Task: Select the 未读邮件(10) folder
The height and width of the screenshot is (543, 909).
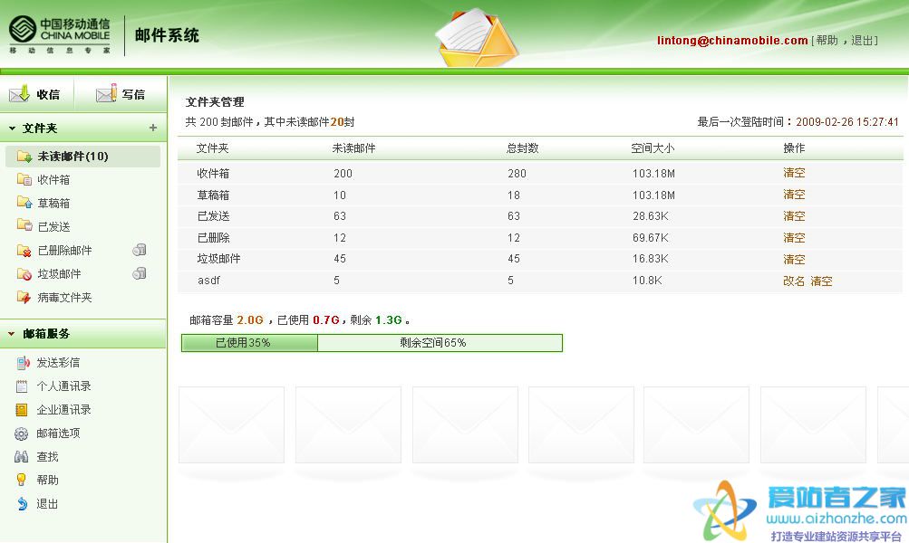Action: pyautogui.click(x=73, y=157)
